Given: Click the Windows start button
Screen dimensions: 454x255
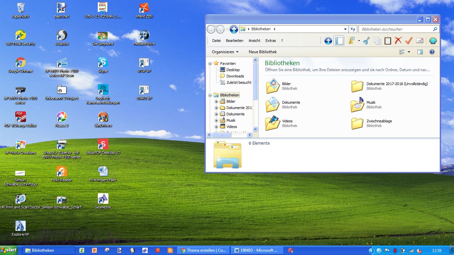Looking at the screenshot, I should (9, 250).
